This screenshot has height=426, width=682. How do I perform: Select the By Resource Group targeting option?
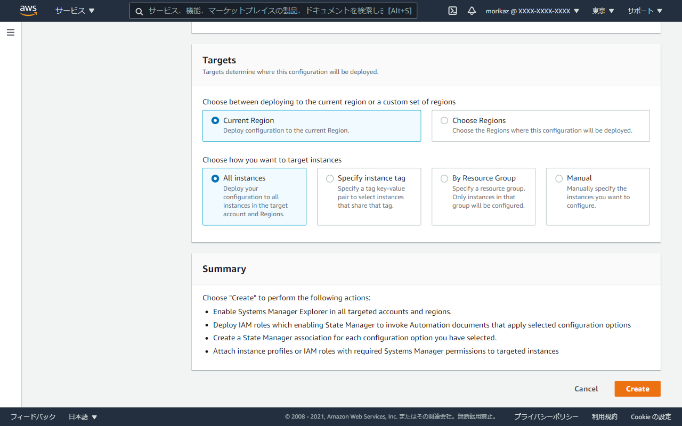(x=444, y=178)
